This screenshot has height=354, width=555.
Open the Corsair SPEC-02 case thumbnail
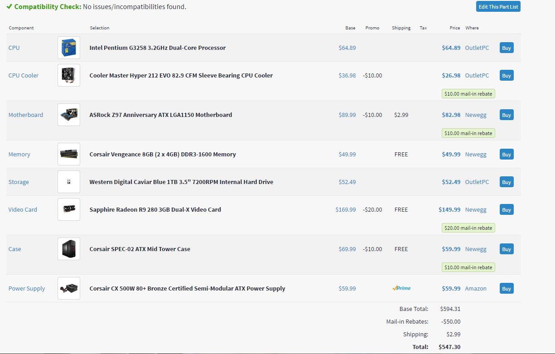point(69,249)
